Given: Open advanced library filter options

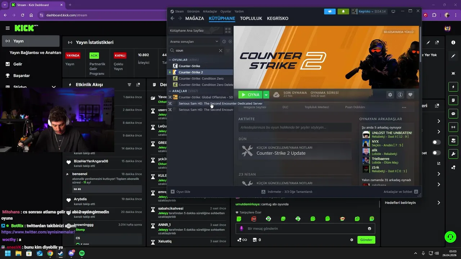Looking at the screenshot, I should coord(228,51).
